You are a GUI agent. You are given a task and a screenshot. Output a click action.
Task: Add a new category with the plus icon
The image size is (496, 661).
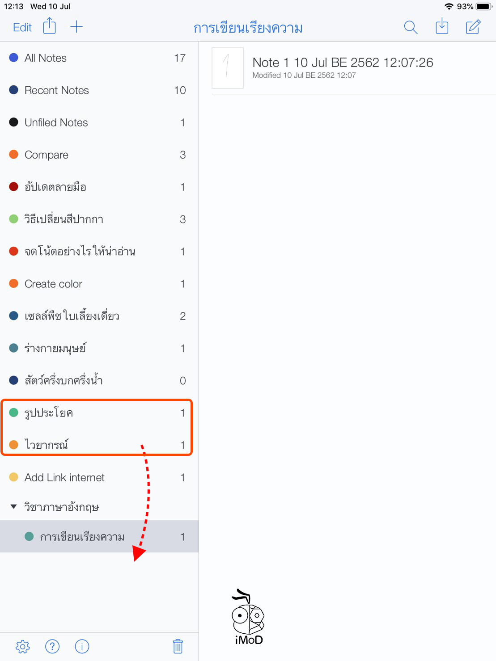[x=76, y=26]
